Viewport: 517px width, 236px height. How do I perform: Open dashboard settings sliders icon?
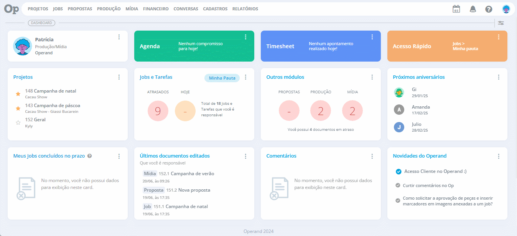tap(501, 23)
